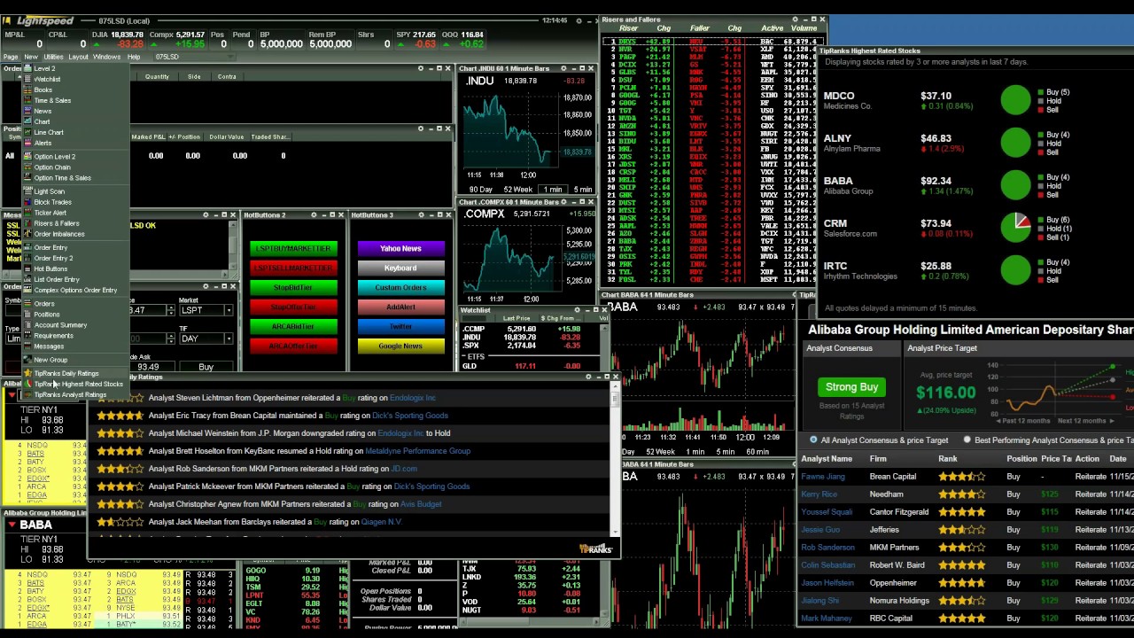
Task: Click the StopBidTier hot button
Action: click(x=293, y=288)
